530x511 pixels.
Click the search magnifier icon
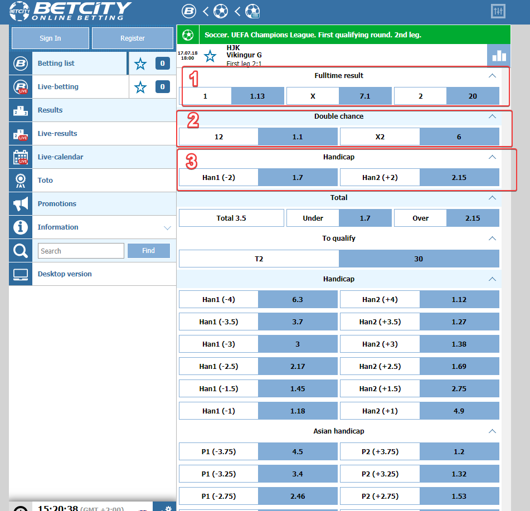pyautogui.click(x=21, y=251)
